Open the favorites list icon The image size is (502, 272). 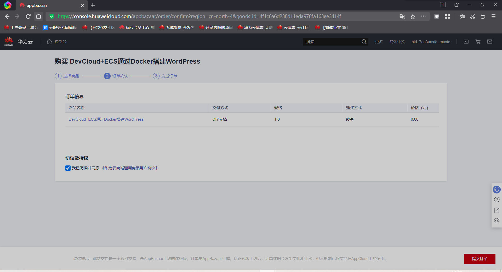pyautogui.click(x=462, y=16)
